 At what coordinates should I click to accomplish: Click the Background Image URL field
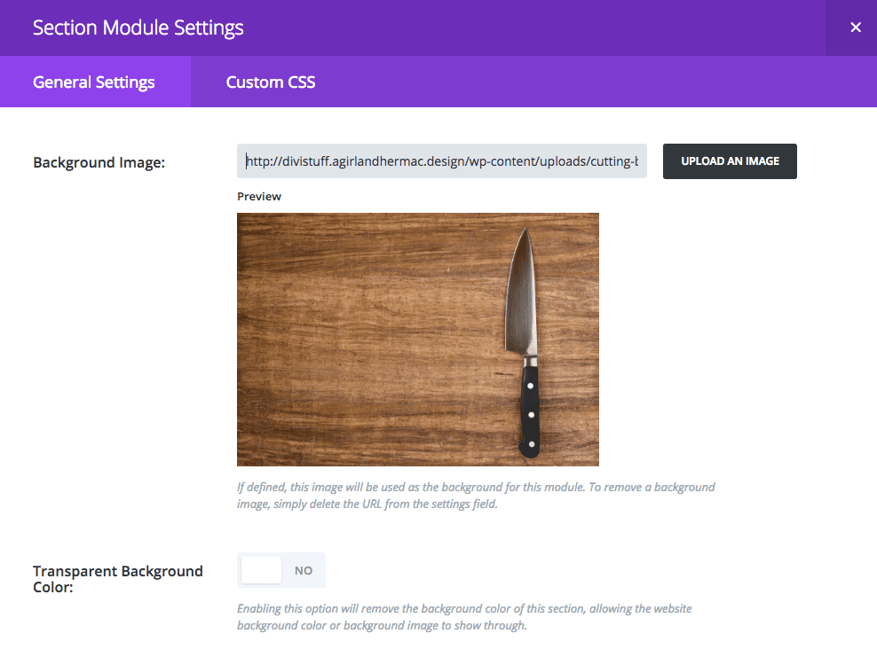[x=441, y=161]
